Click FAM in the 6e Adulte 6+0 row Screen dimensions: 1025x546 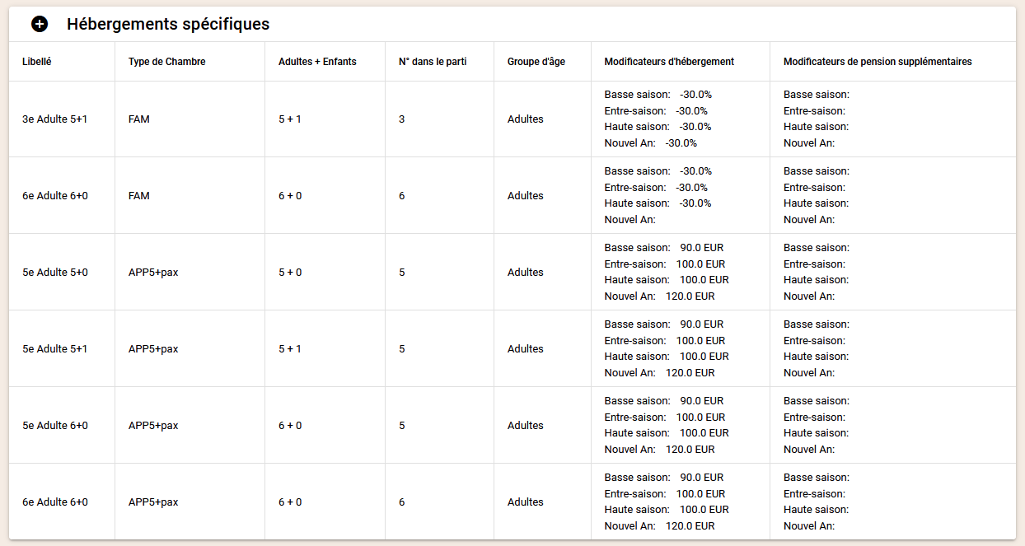(139, 196)
